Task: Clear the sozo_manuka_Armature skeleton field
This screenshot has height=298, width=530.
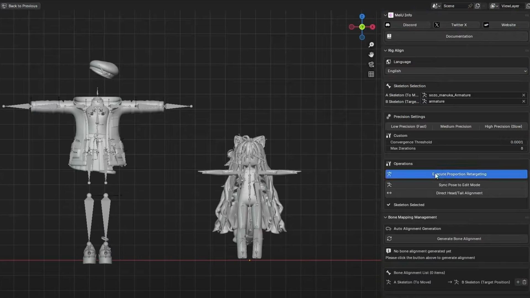Action: 524,95
